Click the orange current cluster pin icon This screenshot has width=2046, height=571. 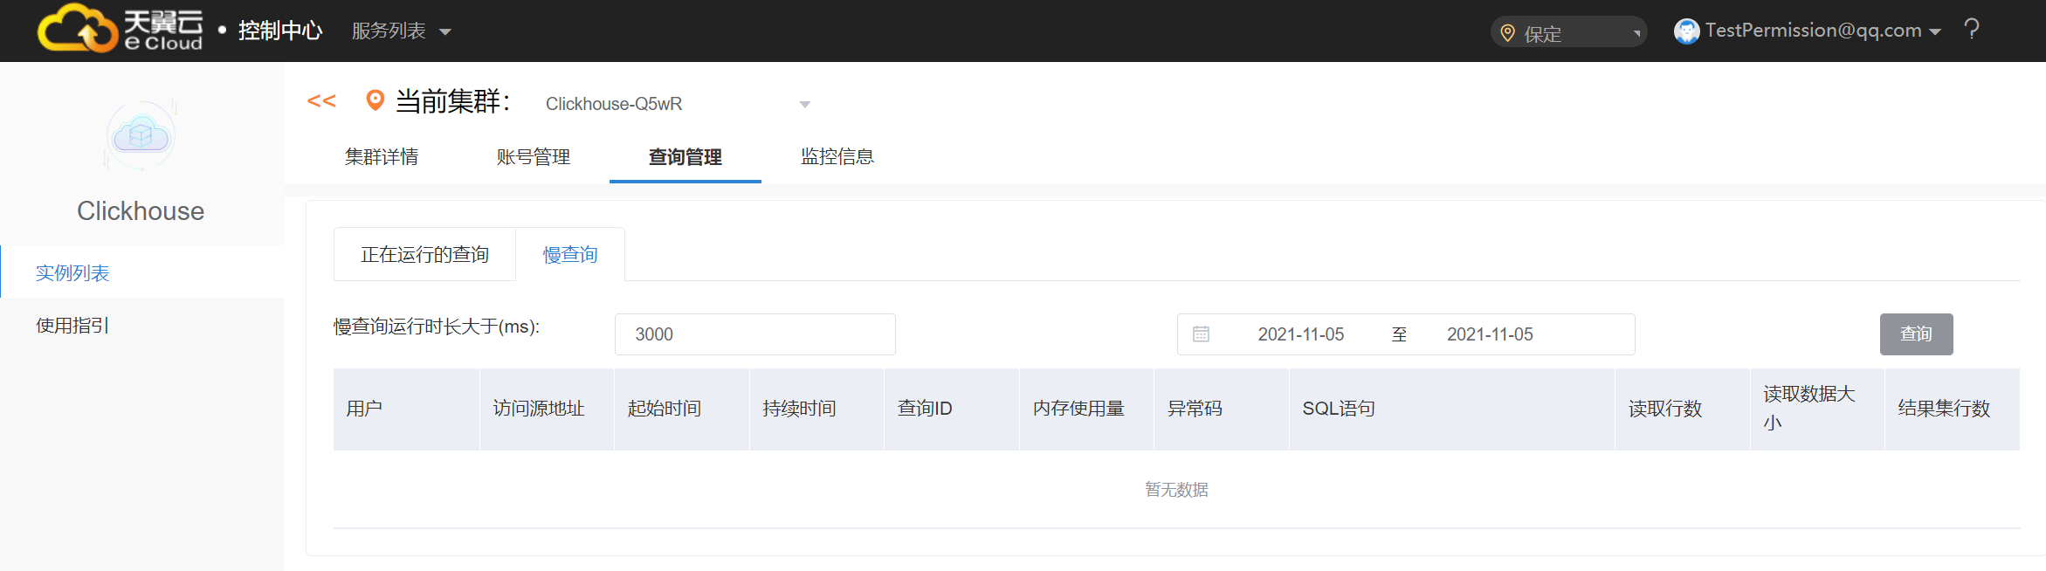point(375,101)
